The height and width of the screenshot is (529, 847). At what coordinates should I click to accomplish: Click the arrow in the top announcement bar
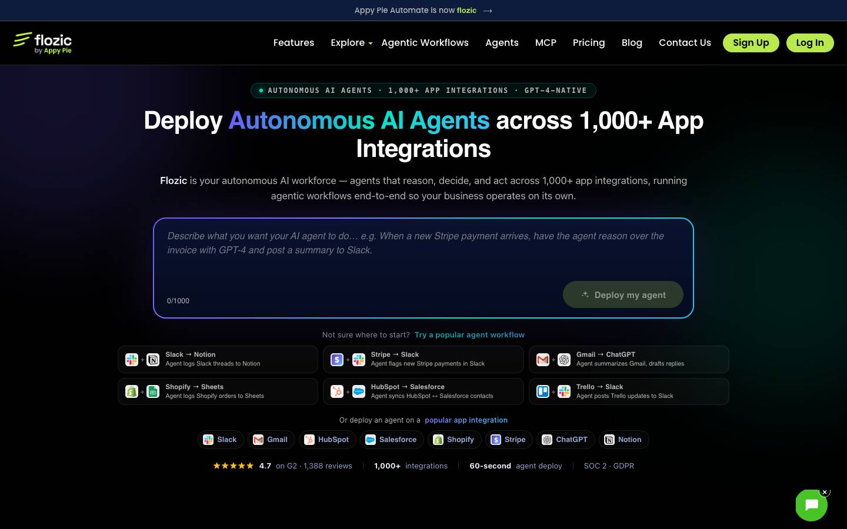488,11
